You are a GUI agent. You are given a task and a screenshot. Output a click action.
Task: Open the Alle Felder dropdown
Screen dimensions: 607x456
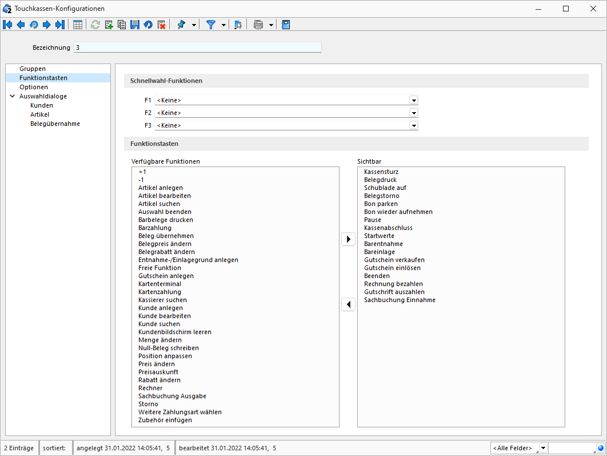click(x=543, y=448)
